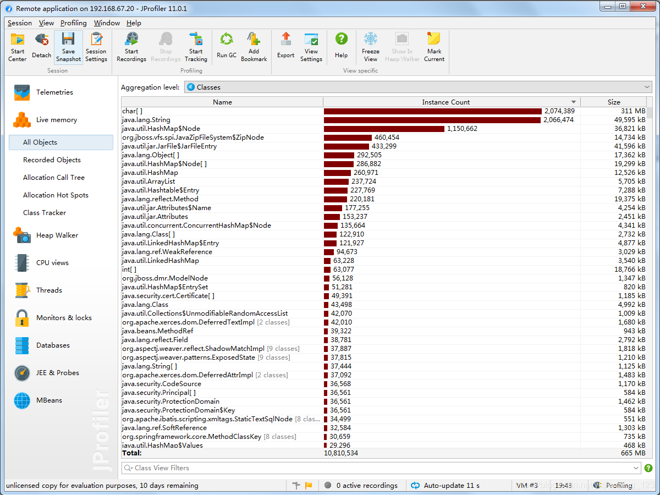Click the pin icon in status bar
This screenshot has width=660, height=495.
[296, 485]
